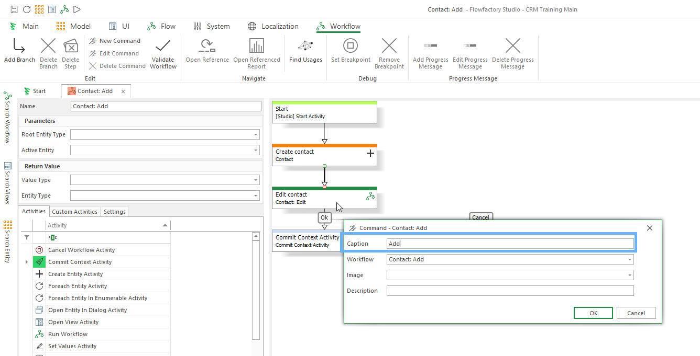Cancel the Command dialog
Screen dimensions: 700x356
636,313
